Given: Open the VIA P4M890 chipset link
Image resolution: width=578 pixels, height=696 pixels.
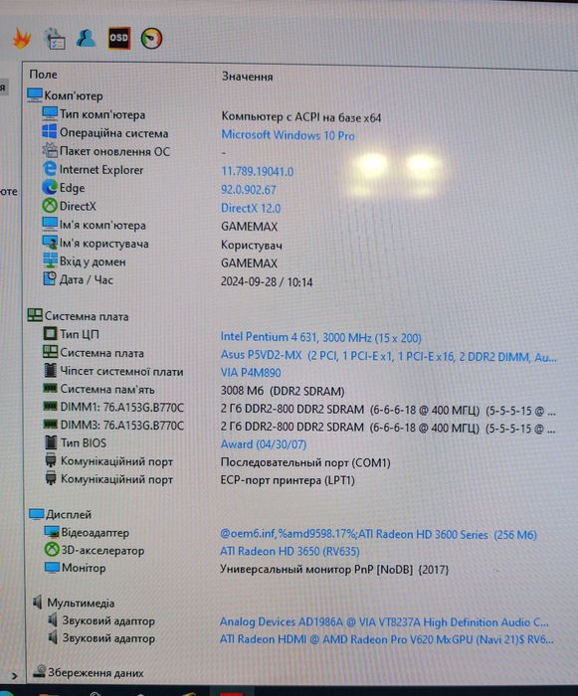Looking at the screenshot, I should (251, 373).
